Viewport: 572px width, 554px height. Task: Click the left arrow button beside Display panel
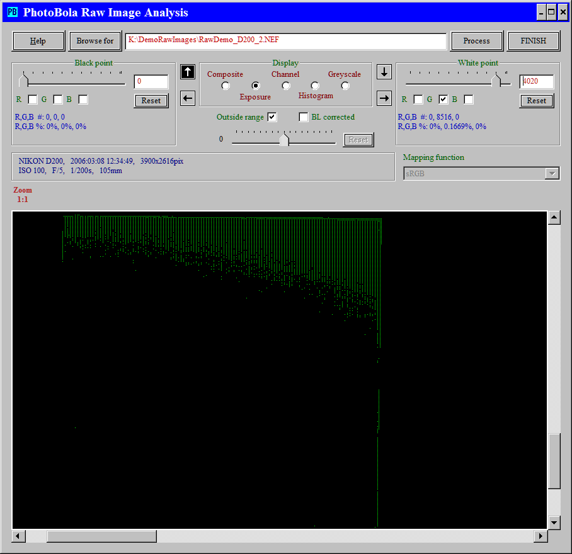tap(188, 98)
